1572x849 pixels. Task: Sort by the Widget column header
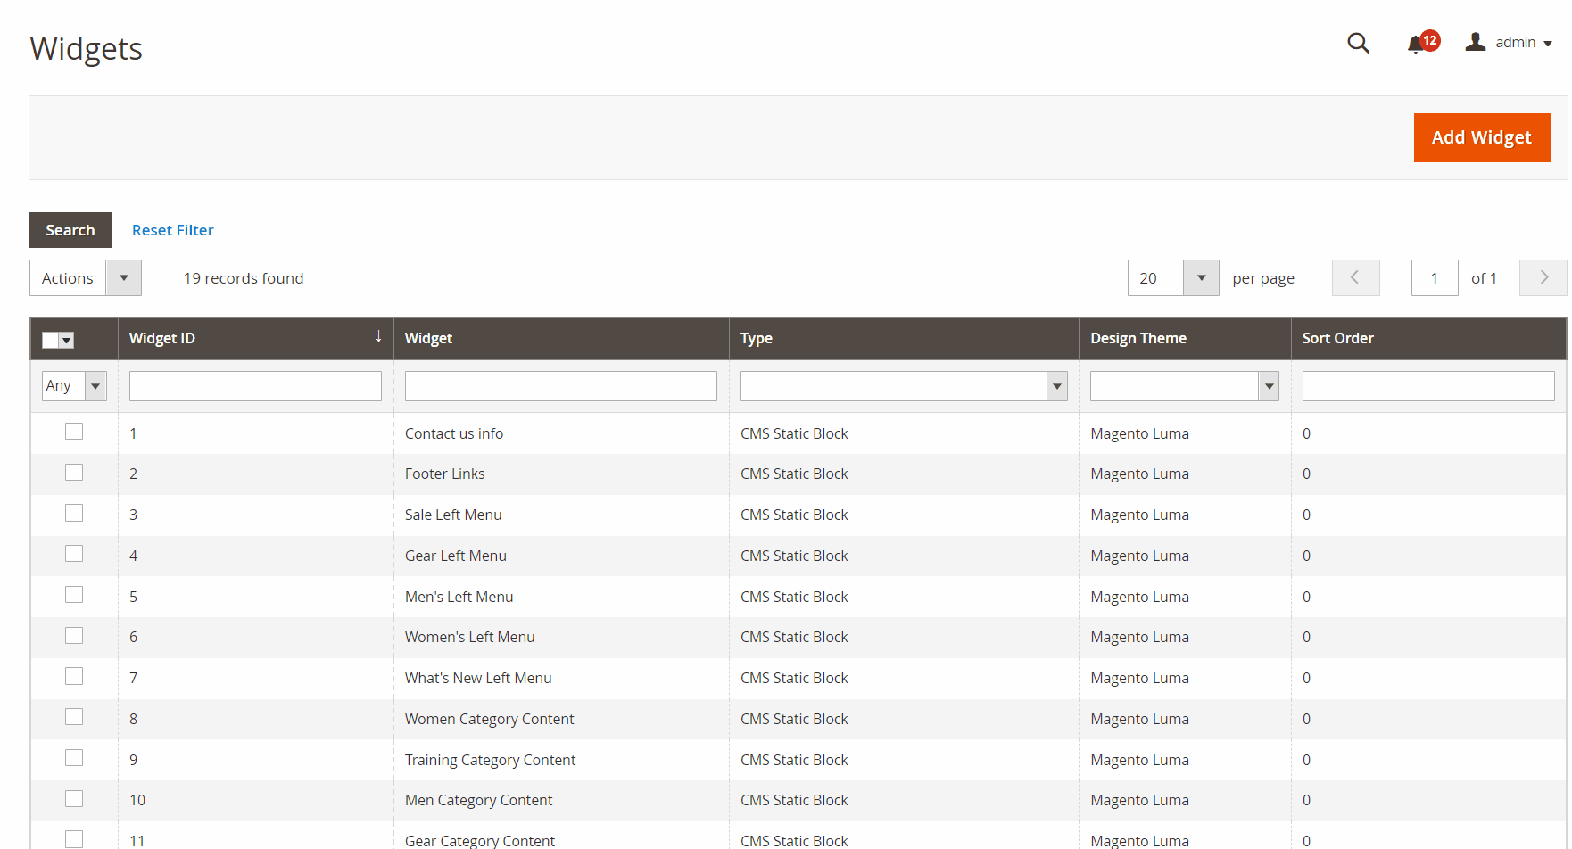429,338
